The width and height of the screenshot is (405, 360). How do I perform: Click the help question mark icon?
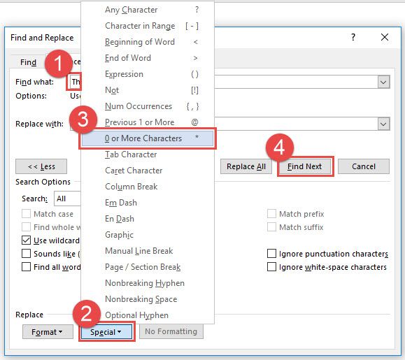click(x=353, y=38)
